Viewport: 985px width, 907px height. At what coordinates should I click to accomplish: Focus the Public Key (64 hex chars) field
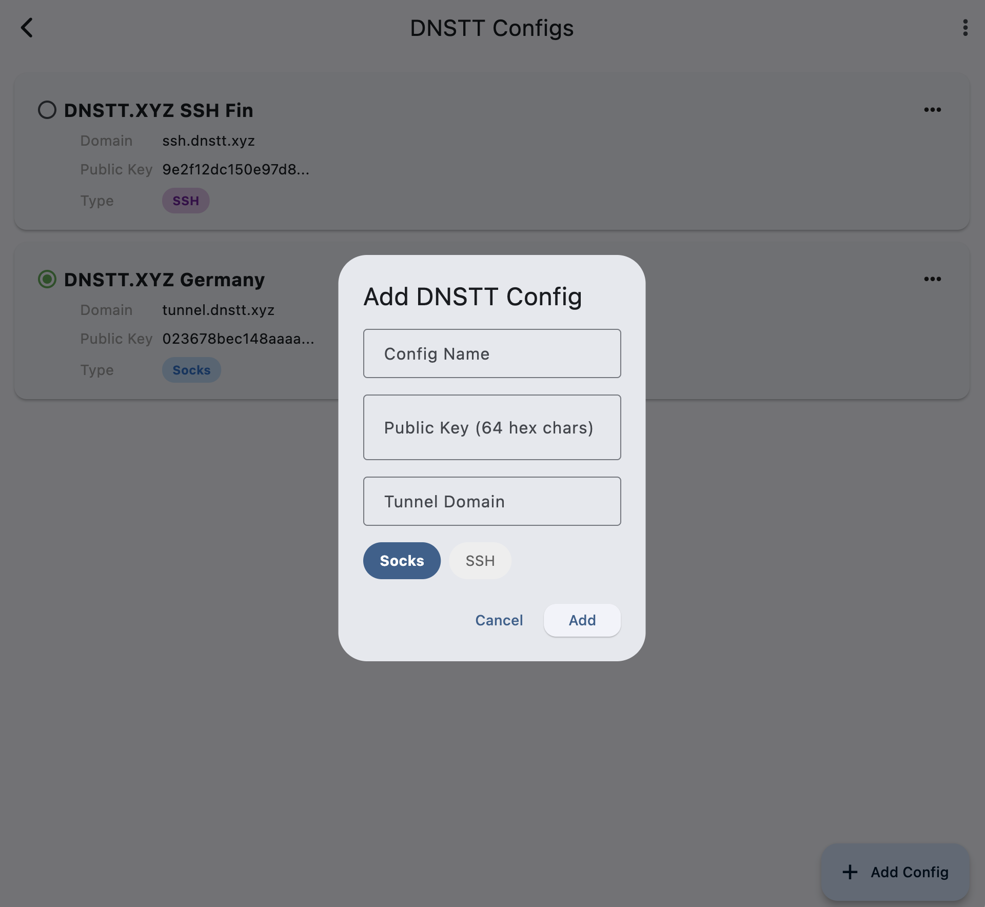pyautogui.click(x=492, y=427)
